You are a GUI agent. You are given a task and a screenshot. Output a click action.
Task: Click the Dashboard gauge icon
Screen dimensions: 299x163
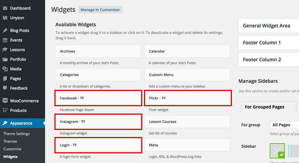click(5, 8)
